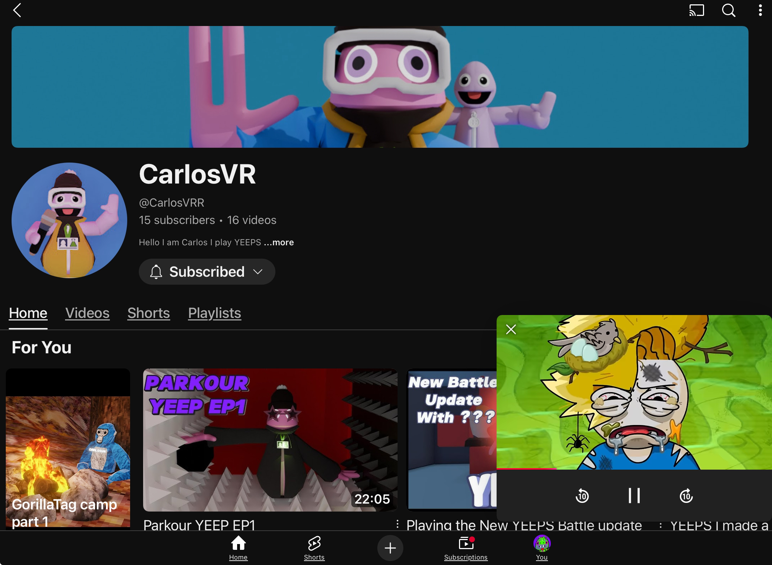Open the Parkour YEEP EP1 title link
Screen dimensions: 772x565
(x=200, y=525)
